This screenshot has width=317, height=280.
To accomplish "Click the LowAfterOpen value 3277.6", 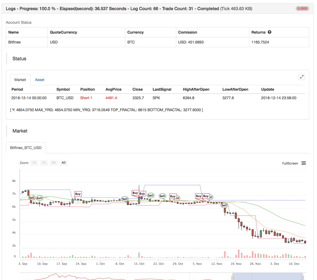I will [228, 98].
